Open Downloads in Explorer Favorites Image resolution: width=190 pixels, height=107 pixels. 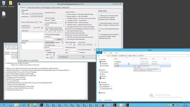(x=104, y=64)
